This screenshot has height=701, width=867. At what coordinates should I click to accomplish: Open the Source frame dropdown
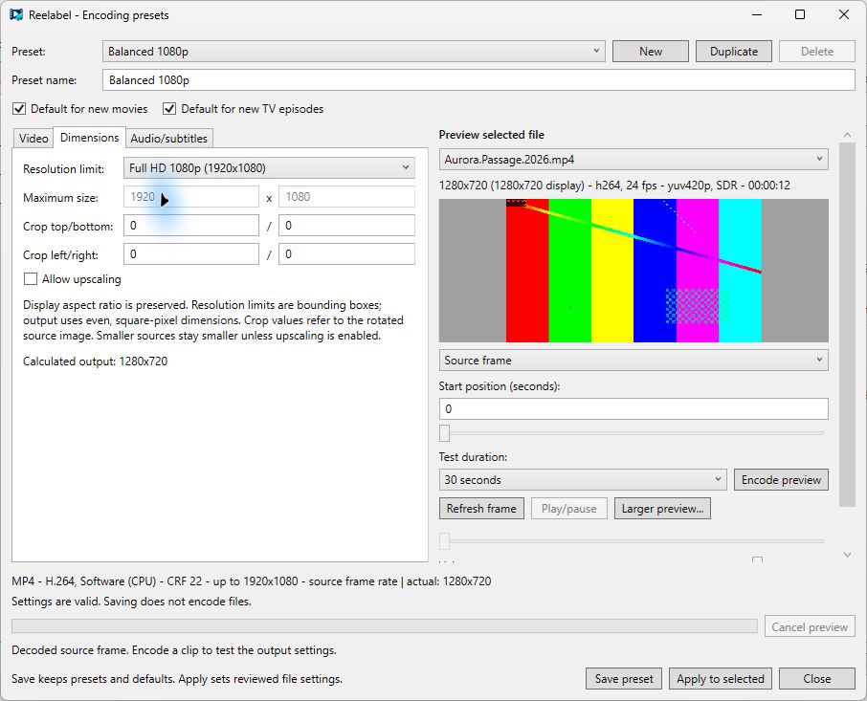point(634,361)
